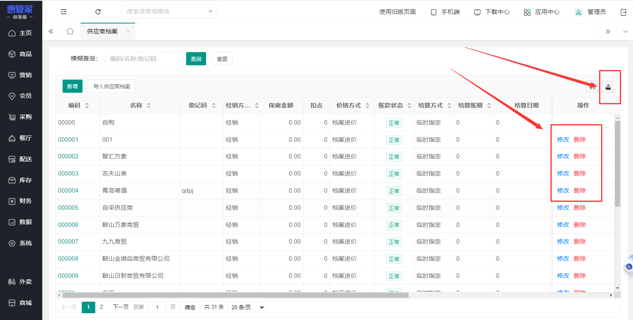Open the 库存 sidebar module

point(21,180)
